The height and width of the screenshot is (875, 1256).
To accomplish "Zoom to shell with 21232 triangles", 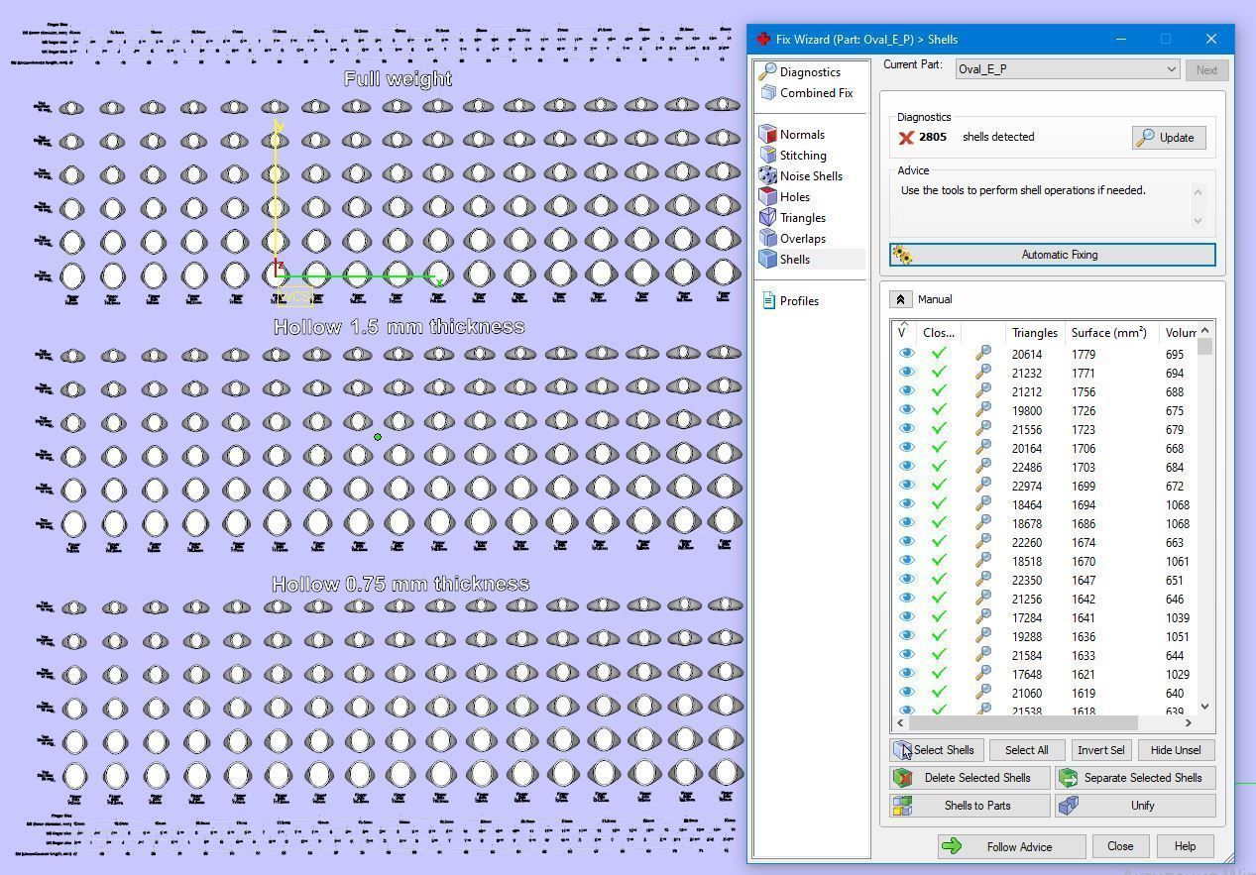I will pyautogui.click(x=983, y=373).
